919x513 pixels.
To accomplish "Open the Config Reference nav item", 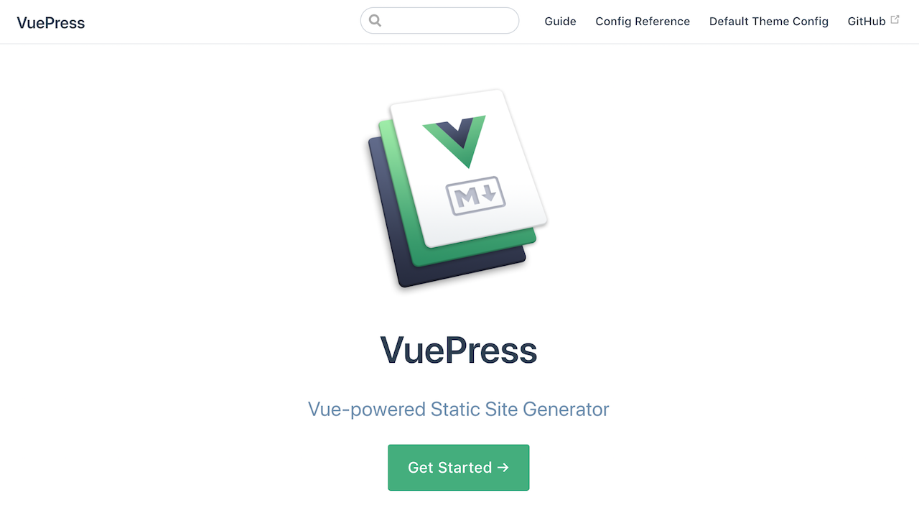I will pyautogui.click(x=643, y=22).
